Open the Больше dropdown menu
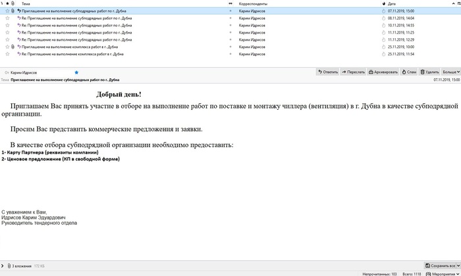This screenshot has height=276, width=461. tap(451, 72)
